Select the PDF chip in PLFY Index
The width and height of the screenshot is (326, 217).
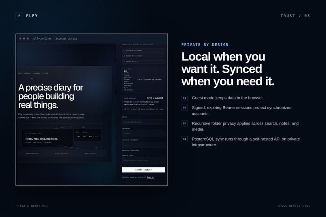(x=85, y=137)
